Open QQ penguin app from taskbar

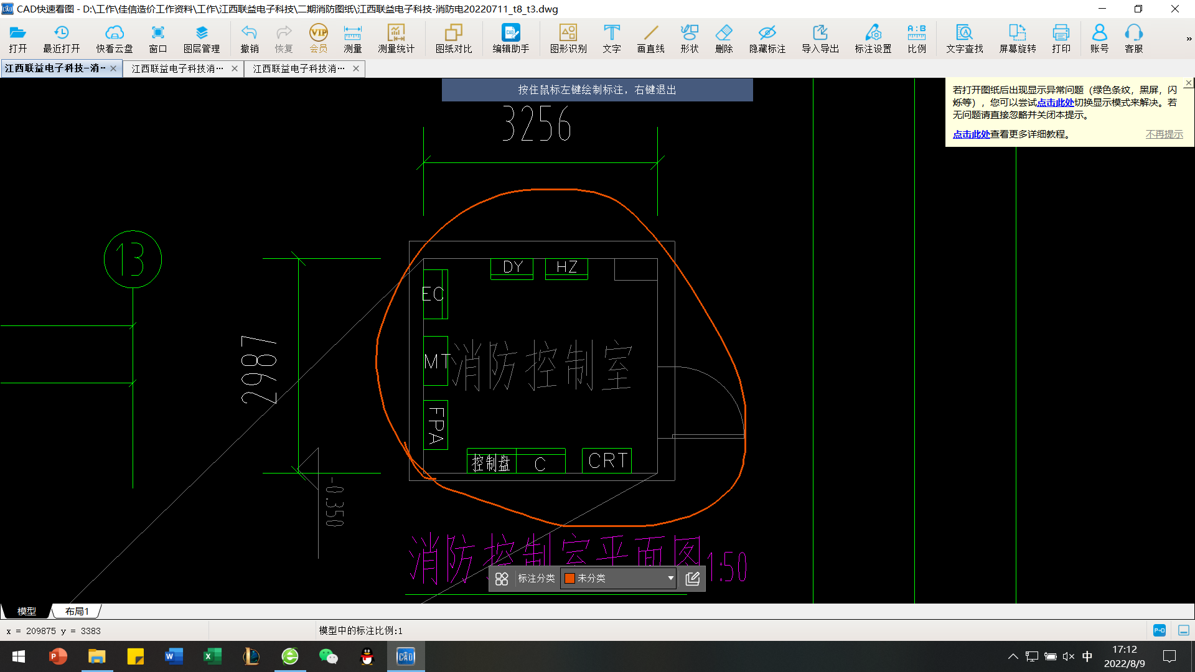point(367,656)
